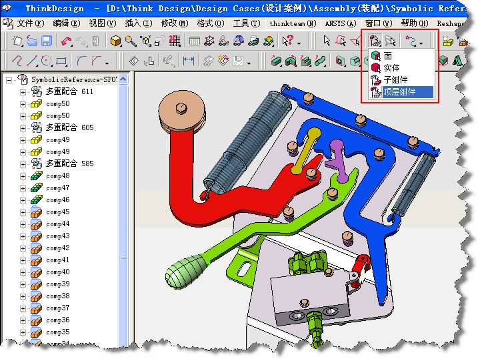
Task: Expand the 多重配合 611 tree node
Action: [23, 92]
